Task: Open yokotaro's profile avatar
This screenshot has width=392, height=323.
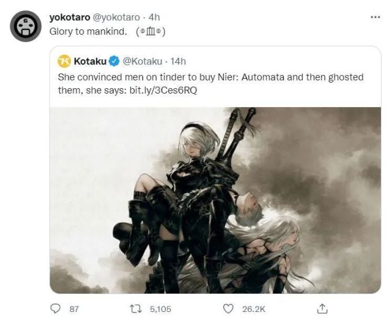Action: click(25, 27)
